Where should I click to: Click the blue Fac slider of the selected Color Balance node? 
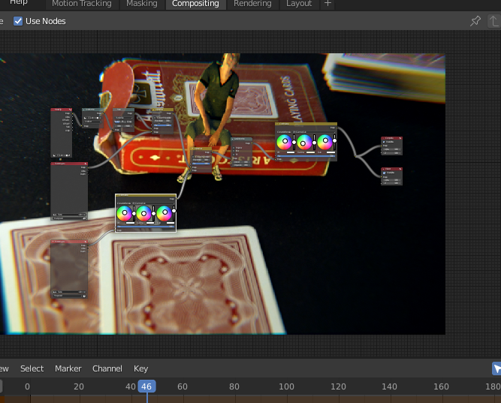(x=146, y=227)
